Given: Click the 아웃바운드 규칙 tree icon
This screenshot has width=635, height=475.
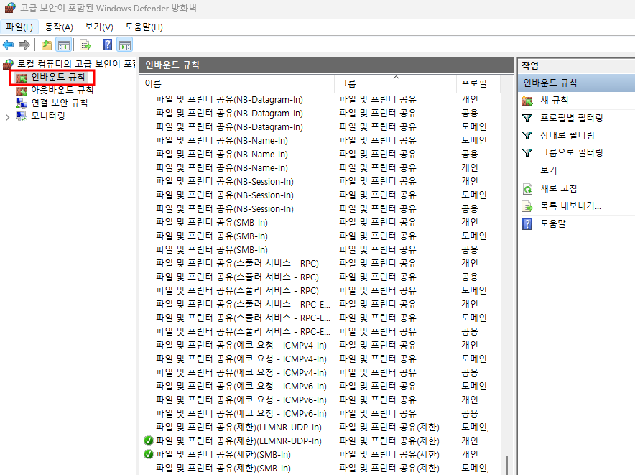Looking at the screenshot, I should [x=21, y=91].
